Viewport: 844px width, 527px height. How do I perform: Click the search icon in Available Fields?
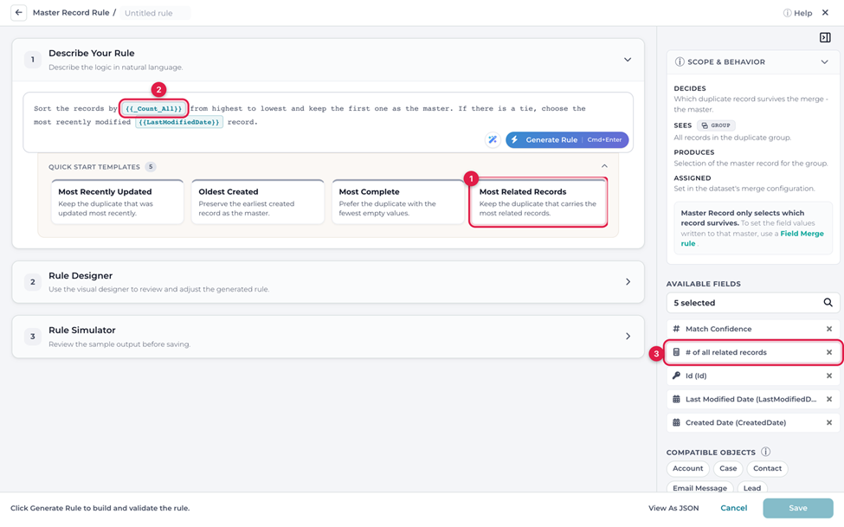click(x=828, y=303)
